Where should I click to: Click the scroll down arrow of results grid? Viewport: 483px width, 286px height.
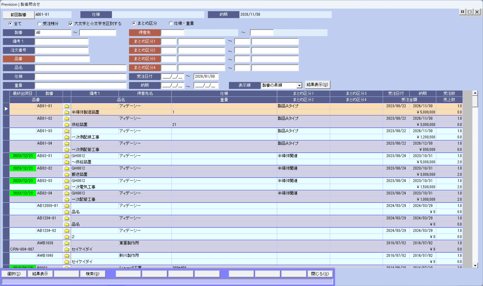[x=475, y=265]
